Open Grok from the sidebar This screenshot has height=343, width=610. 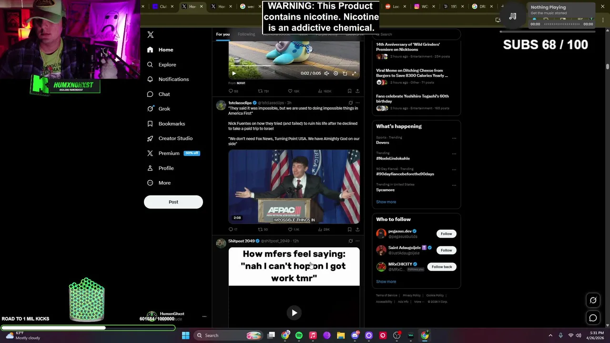(158, 109)
